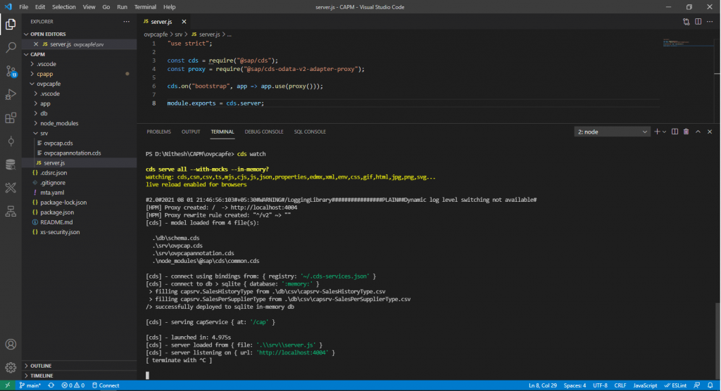721x391 pixels.
Task: Click the feedback icon in status bar
Action: click(x=697, y=385)
